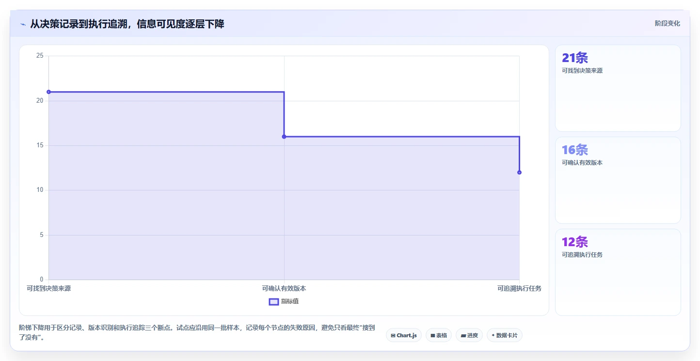Click y-axis tick label 20
Image resolution: width=700 pixels, height=361 pixels.
tap(40, 101)
